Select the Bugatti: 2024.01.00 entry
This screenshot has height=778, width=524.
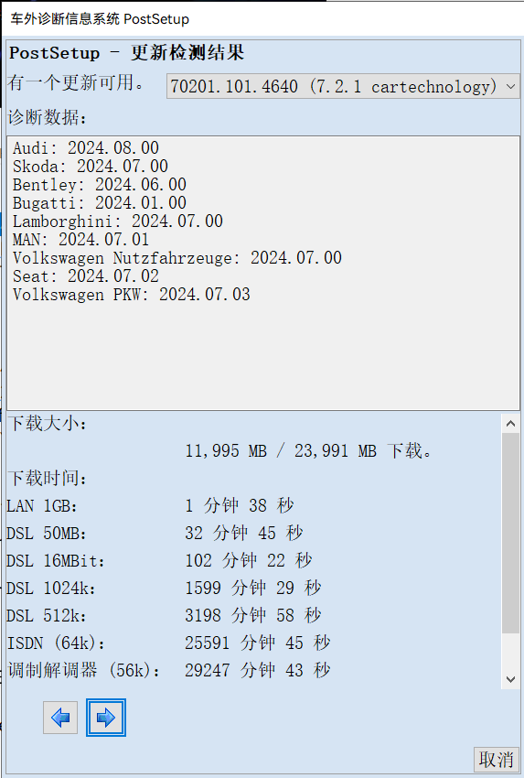(x=99, y=203)
